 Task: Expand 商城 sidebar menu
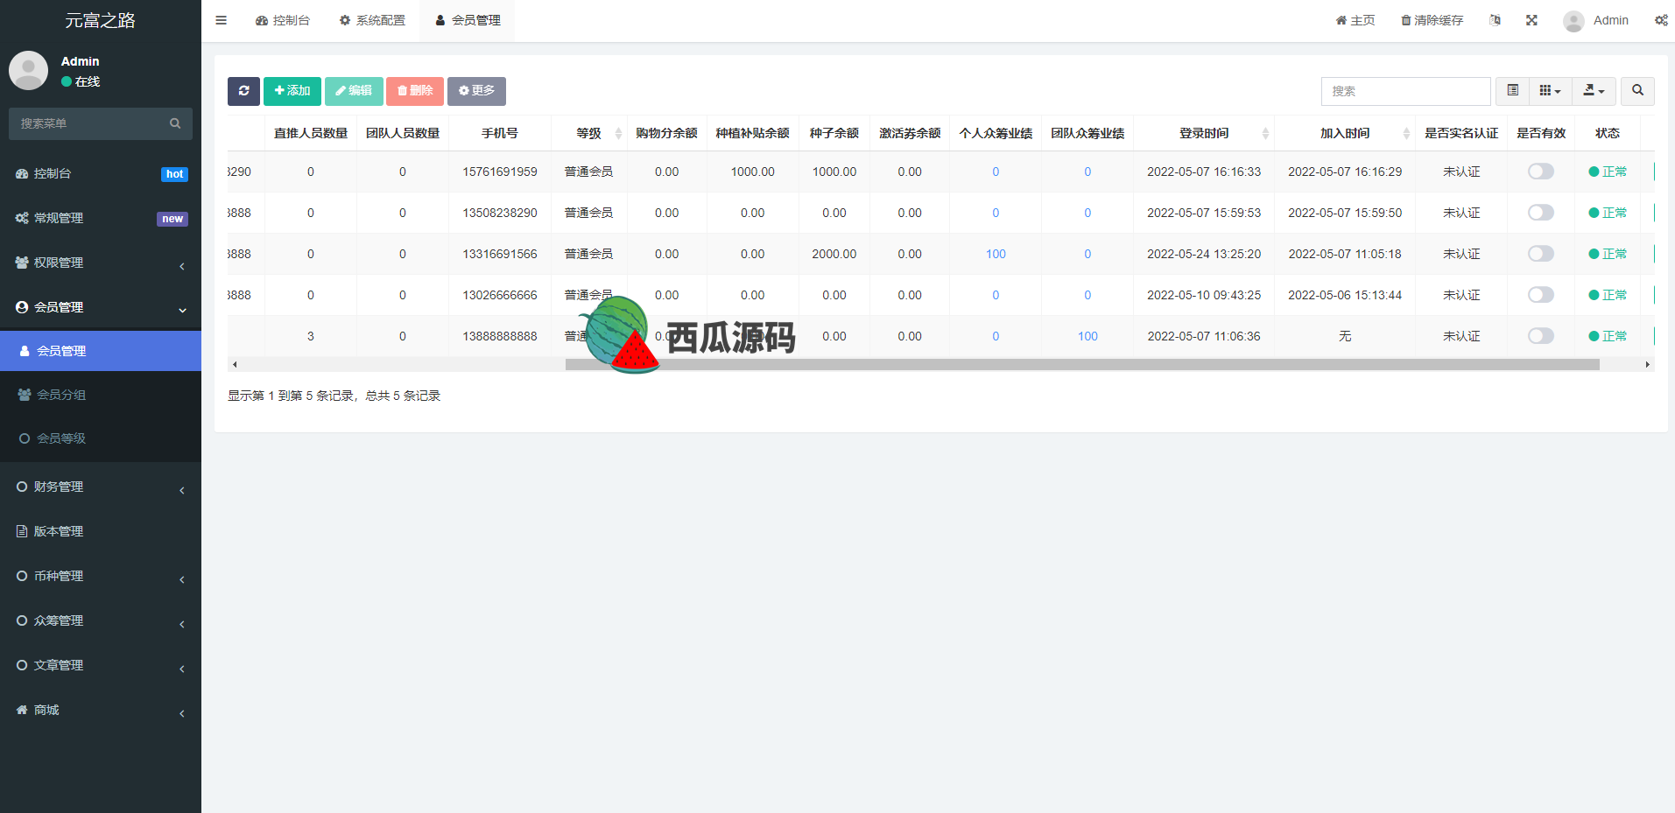point(101,711)
